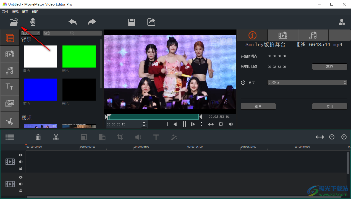Open the user account icon

pos(342,22)
